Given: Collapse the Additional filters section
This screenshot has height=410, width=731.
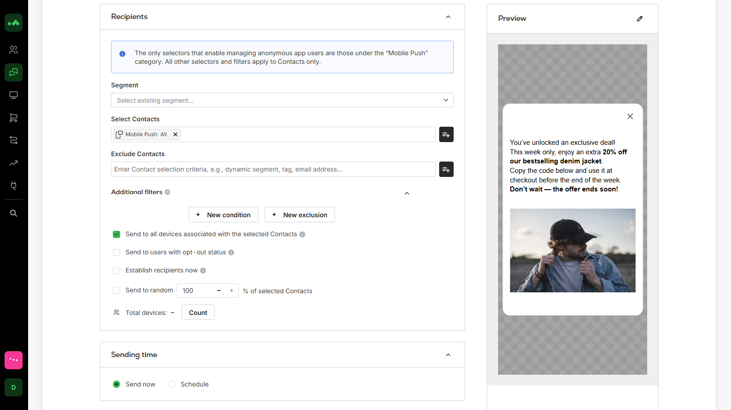Looking at the screenshot, I should coord(407,193).
